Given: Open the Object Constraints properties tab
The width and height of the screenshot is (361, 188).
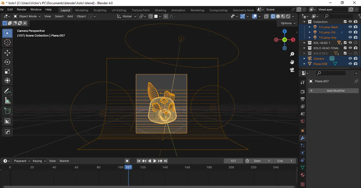Looking at the screenshot, I should tap(303, 160).
